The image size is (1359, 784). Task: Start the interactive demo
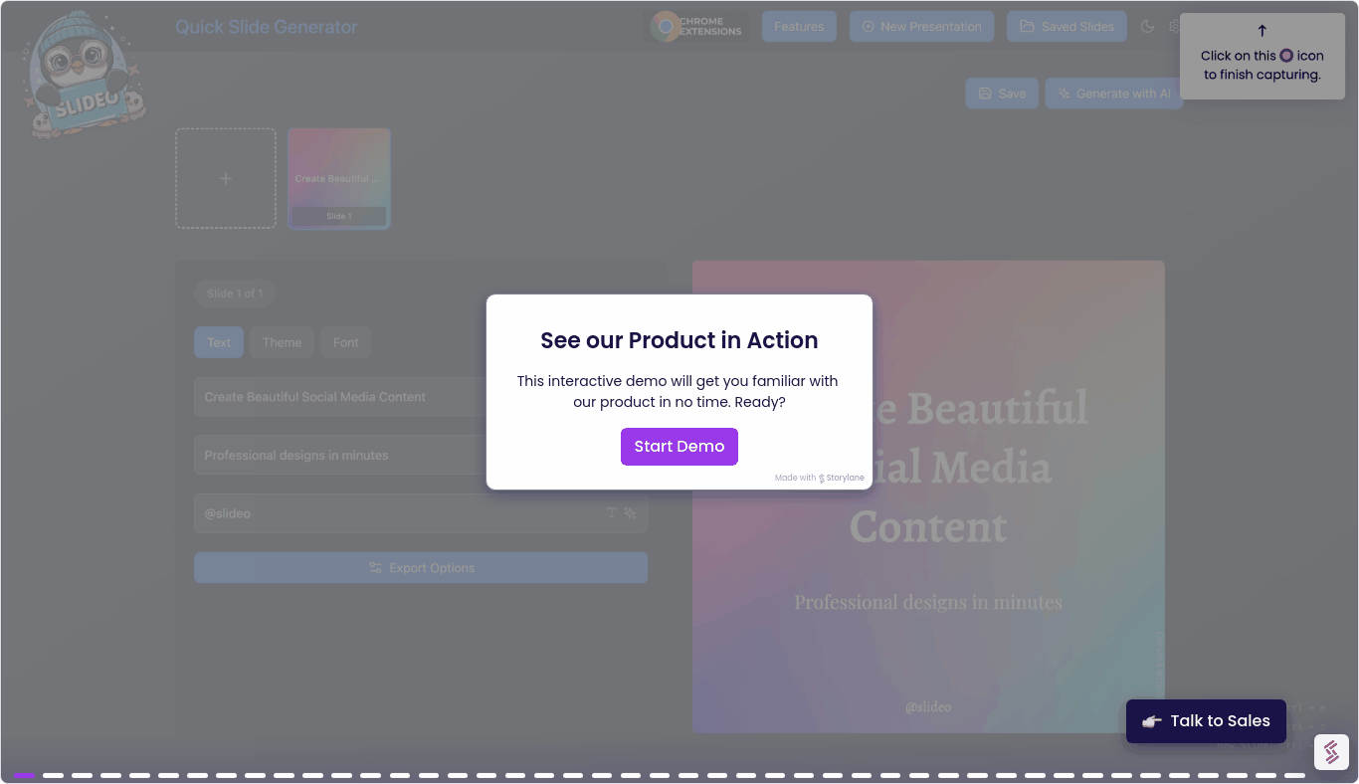click(x=679, y=446)
